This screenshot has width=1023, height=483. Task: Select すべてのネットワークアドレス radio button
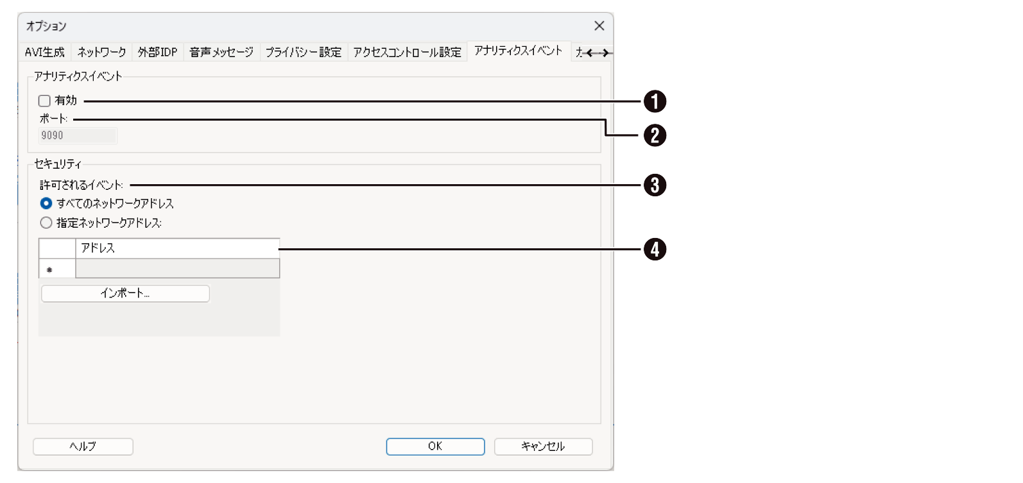(x=46, y=203)
